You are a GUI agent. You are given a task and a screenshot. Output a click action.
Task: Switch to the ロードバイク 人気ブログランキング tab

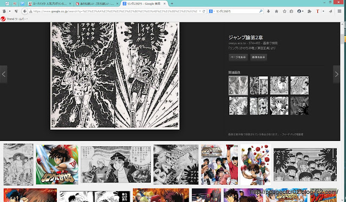pos(50,4)
